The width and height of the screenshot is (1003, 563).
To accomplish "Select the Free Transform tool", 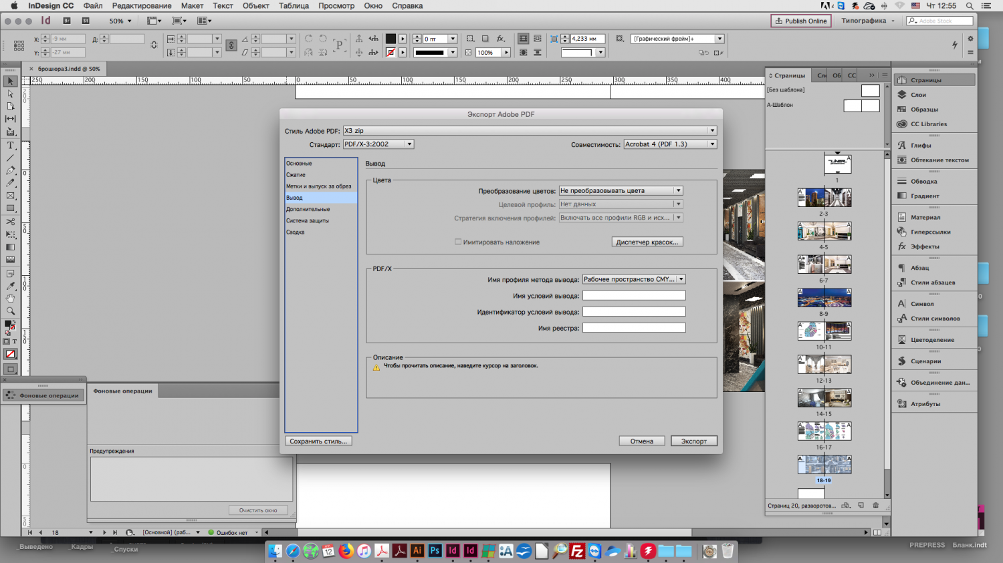I will 10,234.
